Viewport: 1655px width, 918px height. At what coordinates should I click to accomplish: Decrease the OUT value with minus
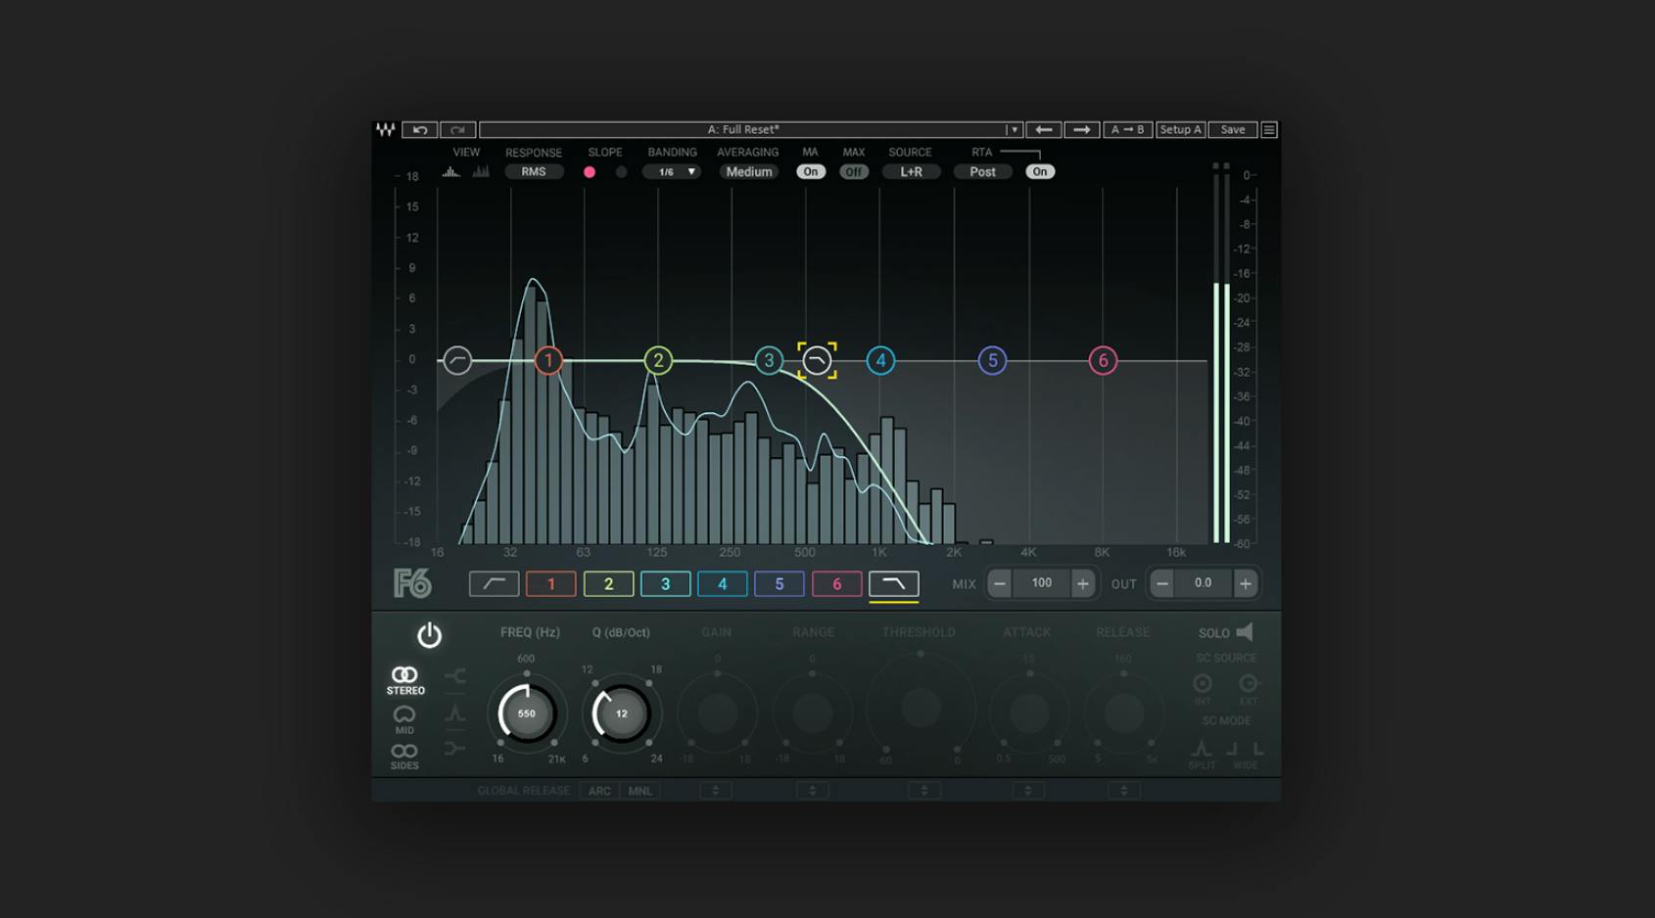[x=1162, y=584]
